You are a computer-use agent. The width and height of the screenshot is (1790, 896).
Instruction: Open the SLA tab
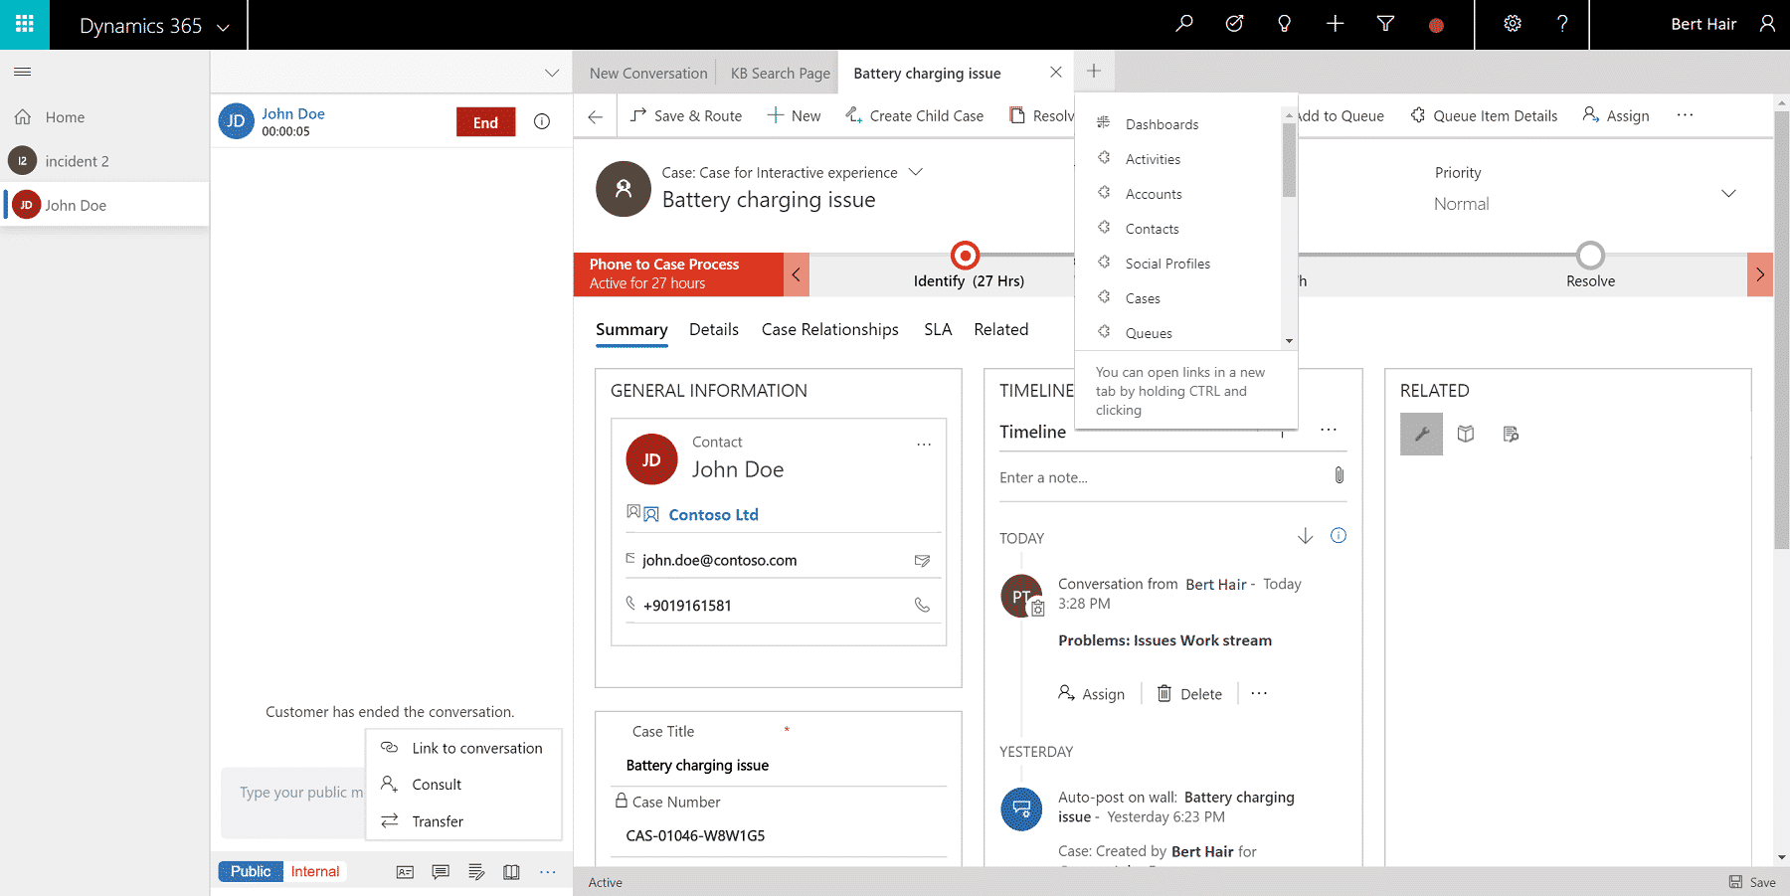[938, 329]
